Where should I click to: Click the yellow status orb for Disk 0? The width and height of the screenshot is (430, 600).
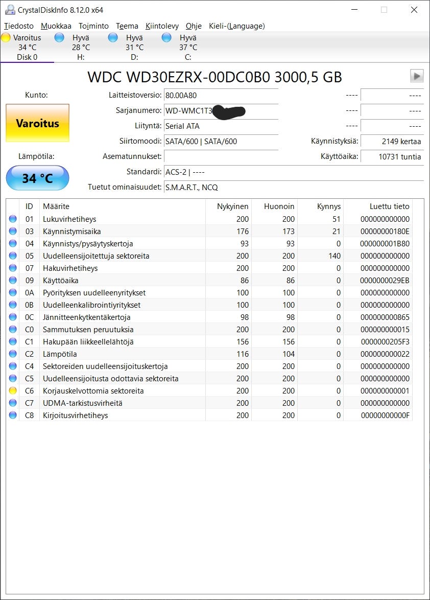click(6, 37)
